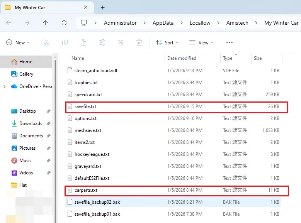301x223 pixels.
Task: Click the Rename toolbar icon
Action: pos(102,42)
